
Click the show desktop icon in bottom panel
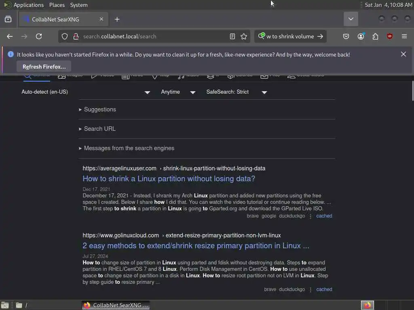tap(5, 305)
